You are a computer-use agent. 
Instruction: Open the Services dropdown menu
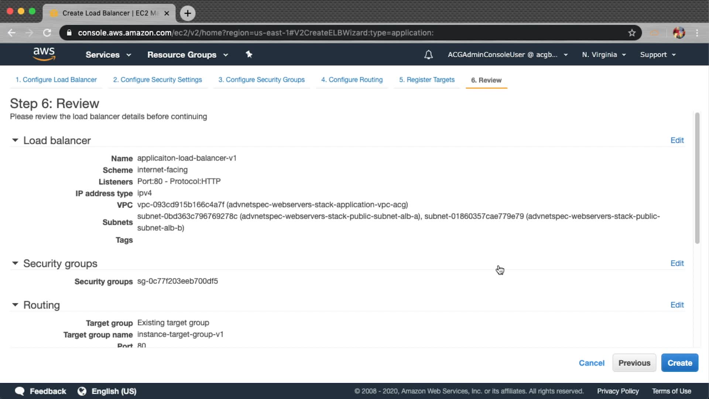(x=108, y=55)
